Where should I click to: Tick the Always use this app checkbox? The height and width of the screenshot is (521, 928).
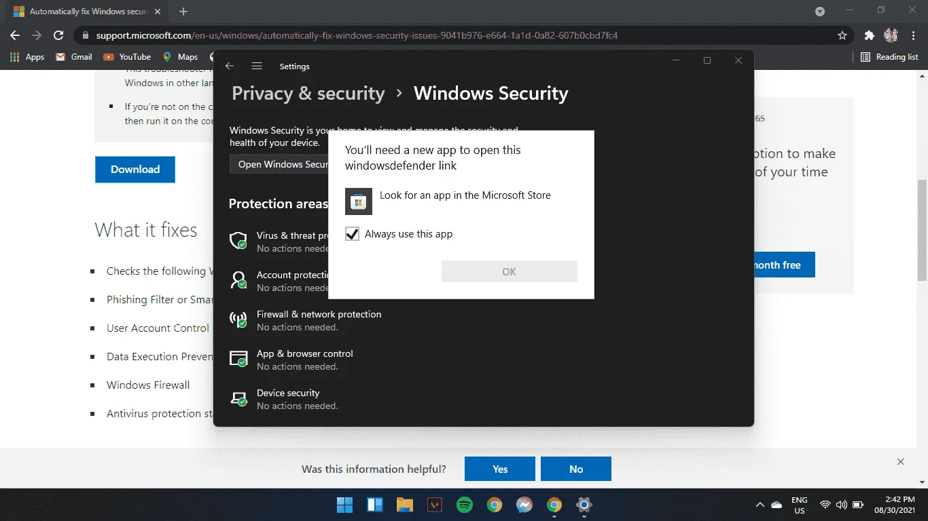tap(352, 234)
